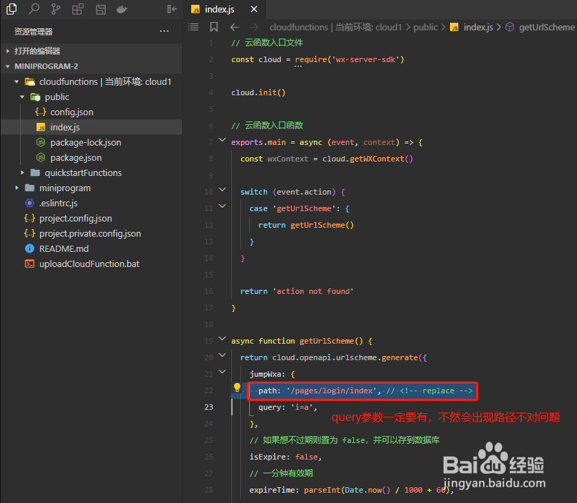Click the public breadcrumb segment

(425, 27)
